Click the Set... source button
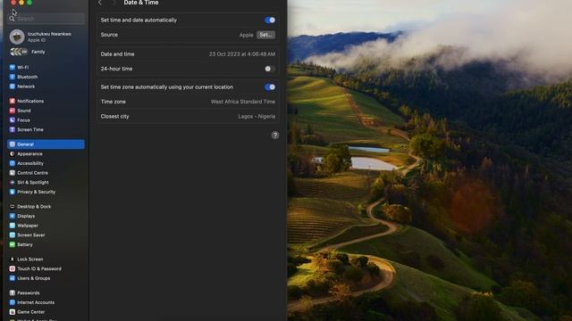 click(266, 35)
